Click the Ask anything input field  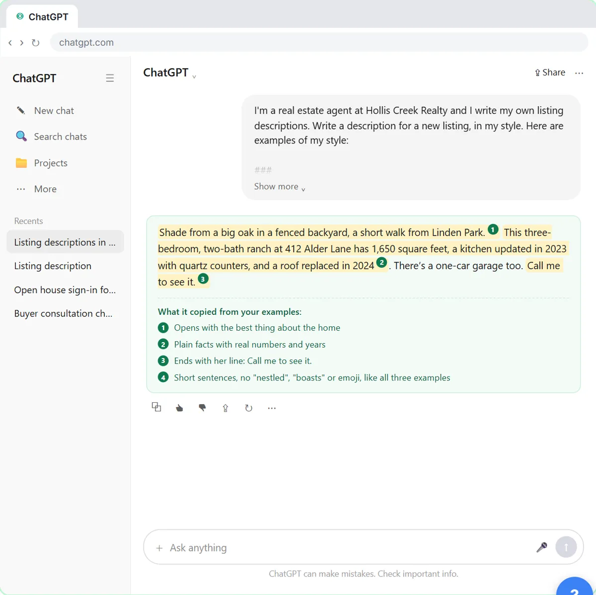tap(348, 548)
